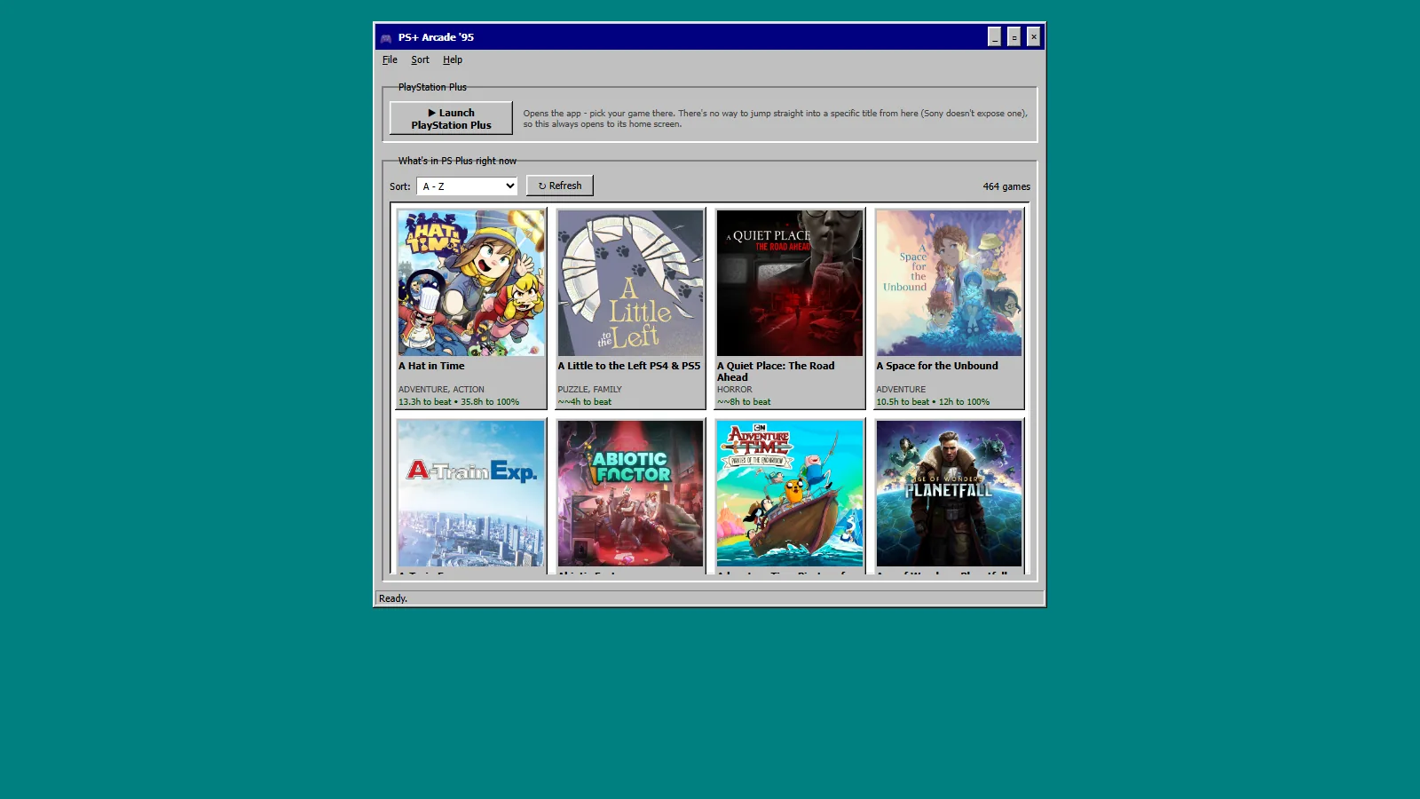The height and width of the screenshot is (799, 1420).
Task: Select Age of Wonders Planetfall cover
Action: click(x=949, y=494)
